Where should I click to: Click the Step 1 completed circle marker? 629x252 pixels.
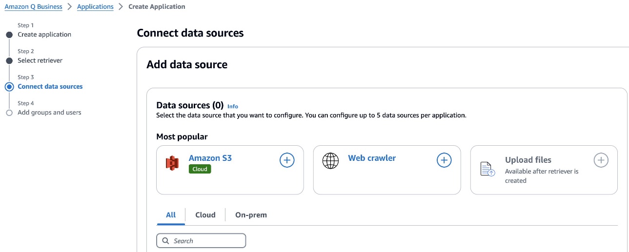[9, 35]
